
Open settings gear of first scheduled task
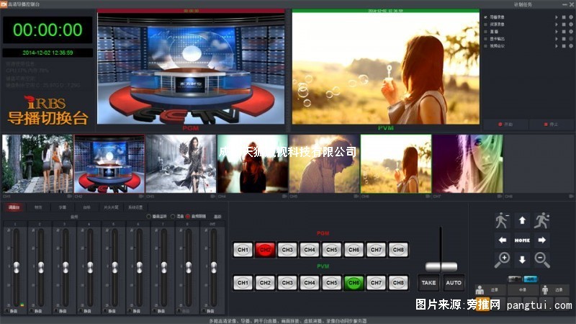[x=571, y=17]
